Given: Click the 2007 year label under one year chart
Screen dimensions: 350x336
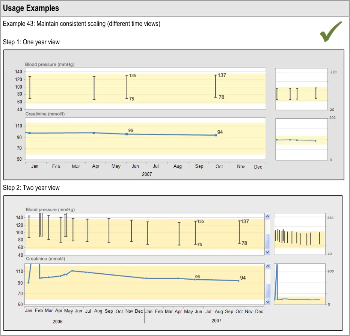Looking at the screenshot, I should pos(147,174).
